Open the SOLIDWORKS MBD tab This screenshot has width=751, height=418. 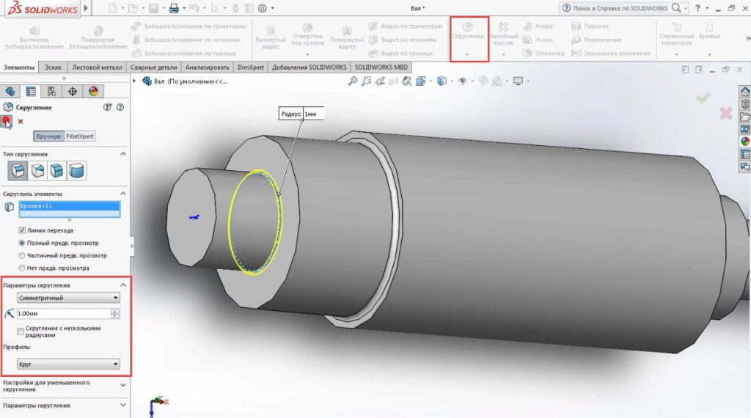pyautogui.click(x=381, y=67)
